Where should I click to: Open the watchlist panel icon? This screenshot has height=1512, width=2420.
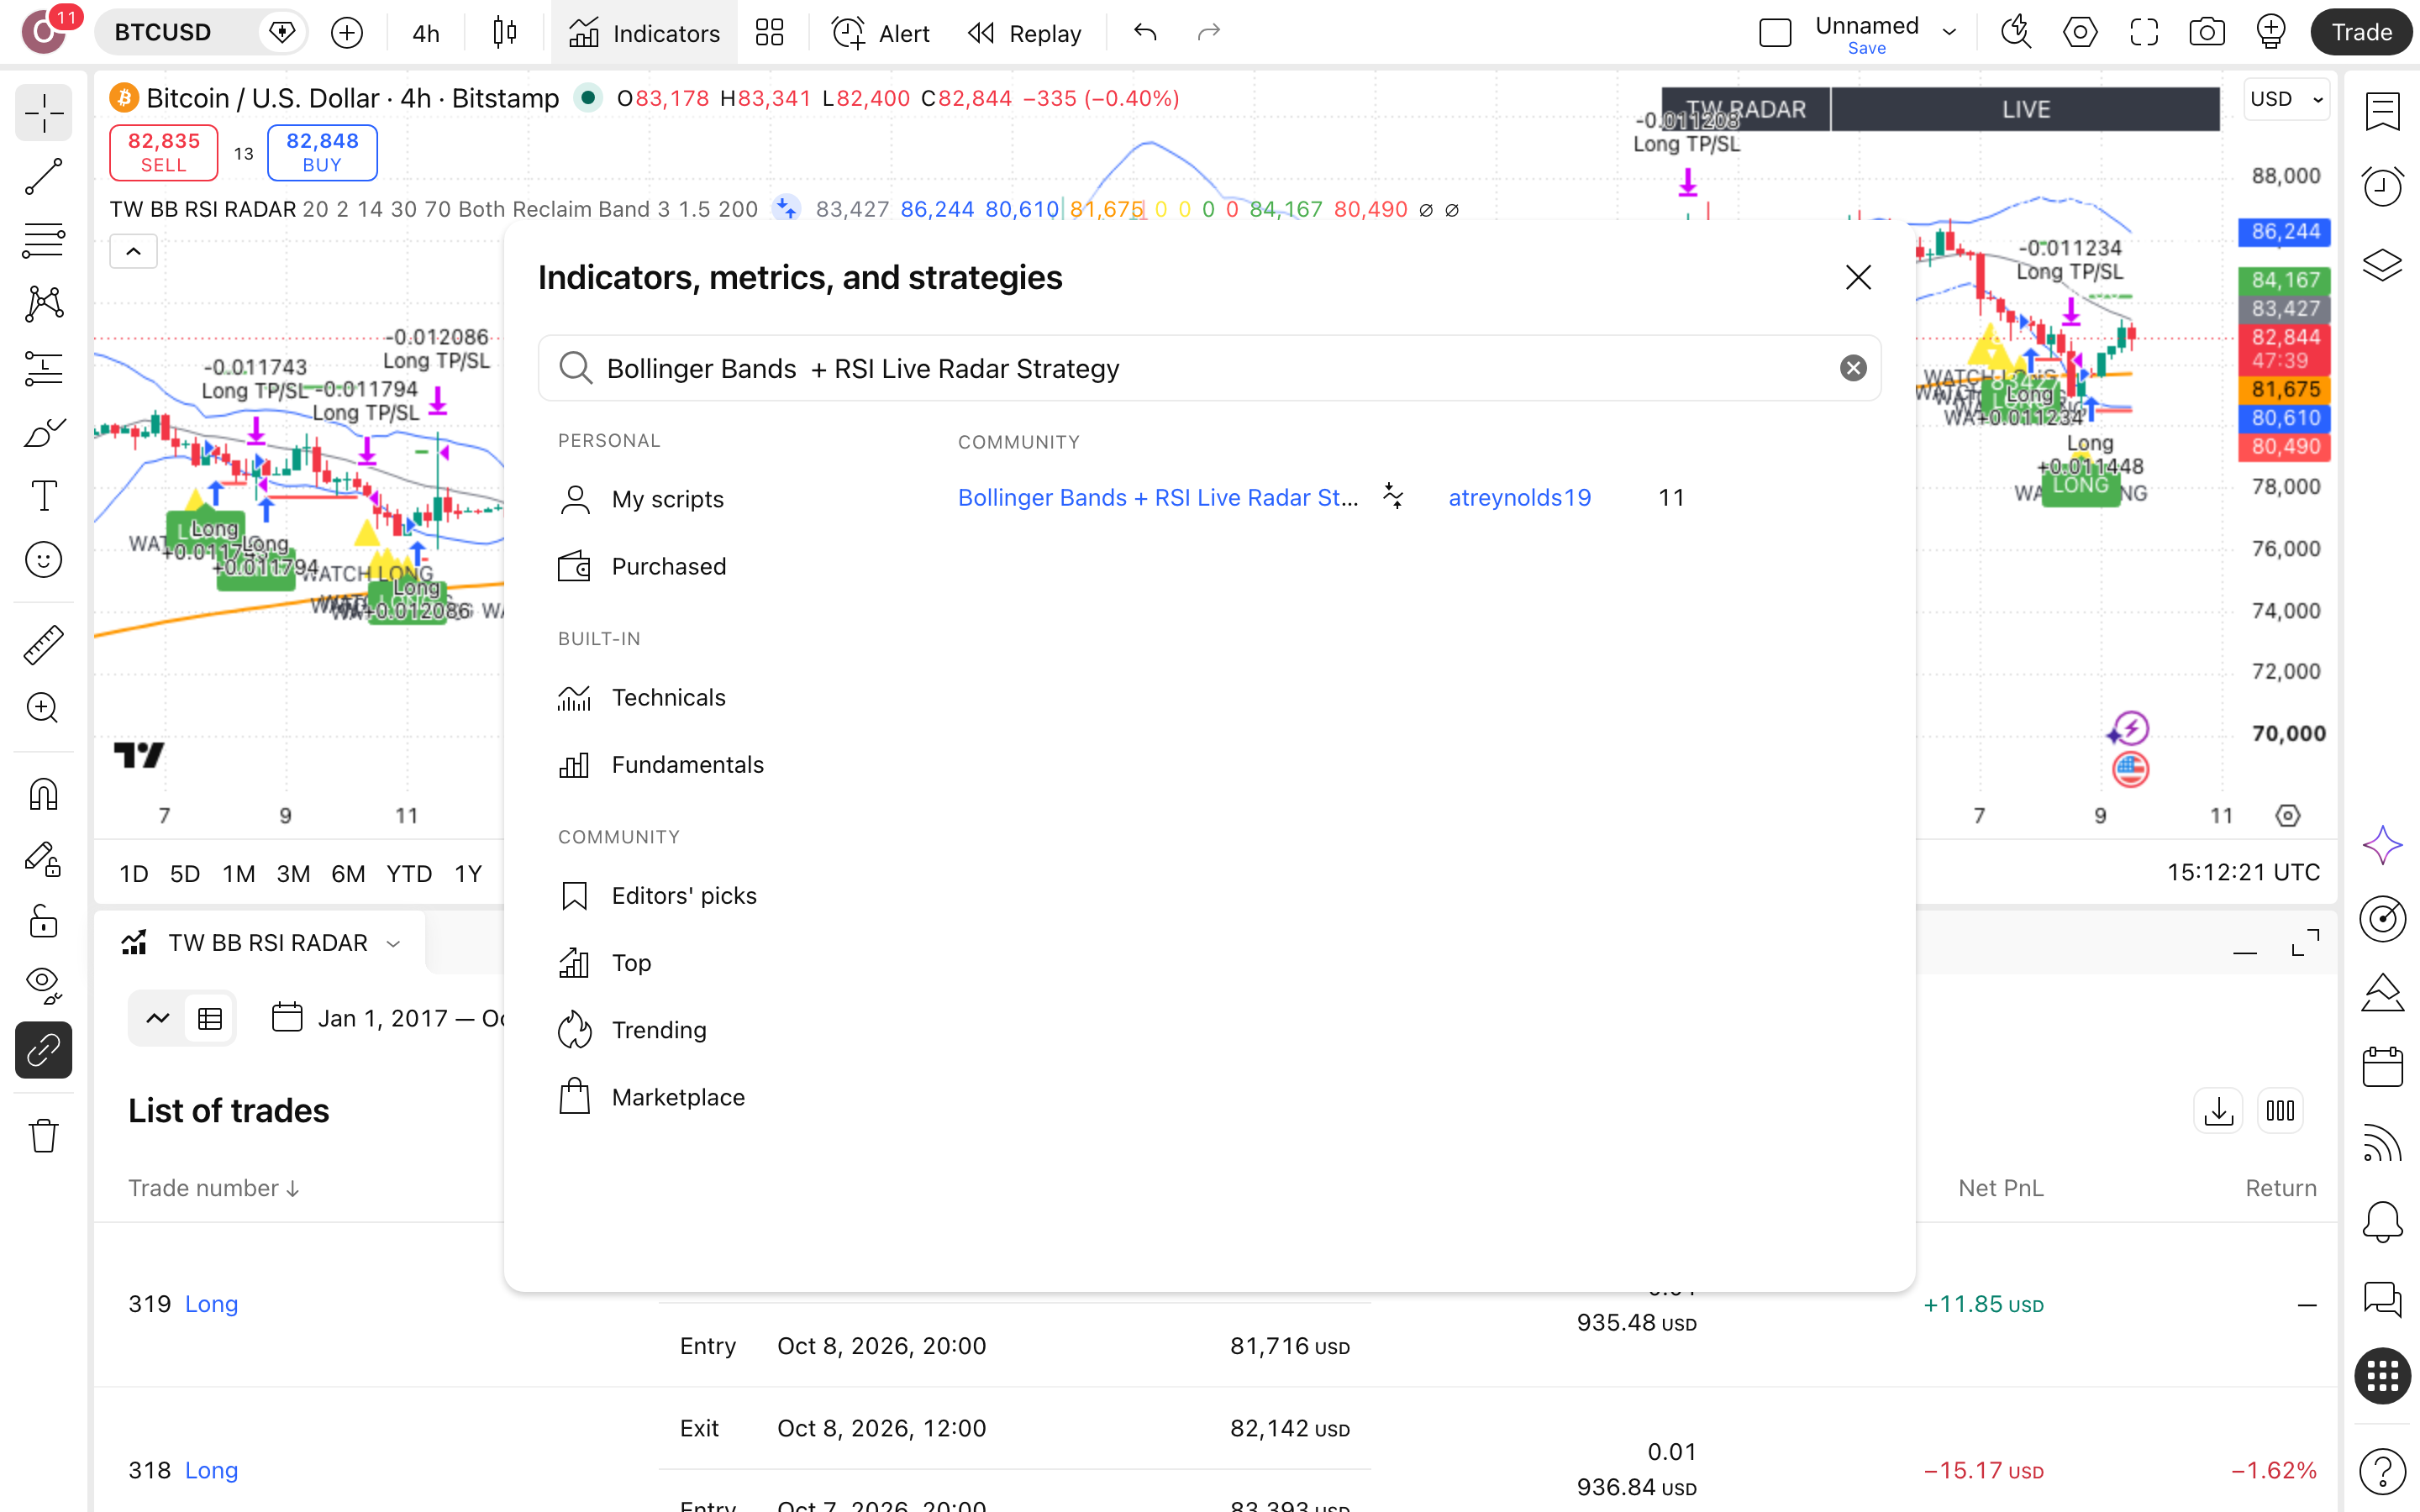tap(2382, 111)
